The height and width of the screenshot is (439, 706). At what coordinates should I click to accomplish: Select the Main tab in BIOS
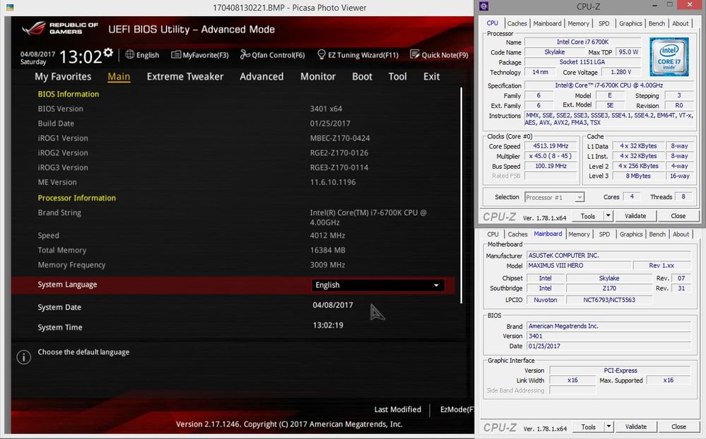point(119,76)
